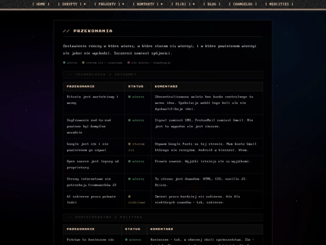Follow the NEOCITIES nav link
This screenshot has height=245, width=326.
(x=279, y=4)
